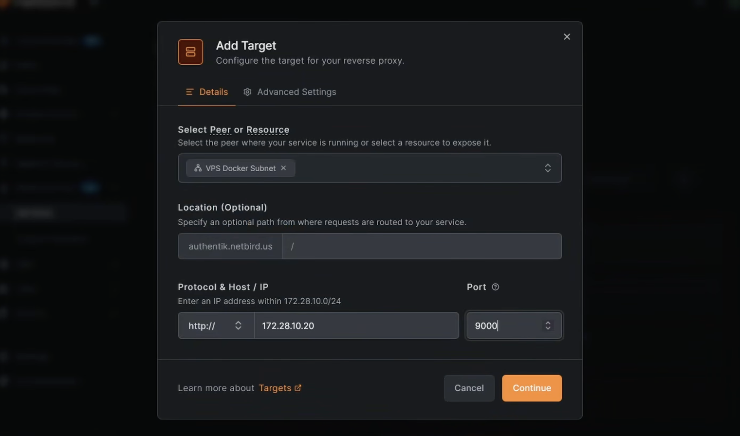Click the gear icon on Advanced Settings tab

[x=247, y=91]
